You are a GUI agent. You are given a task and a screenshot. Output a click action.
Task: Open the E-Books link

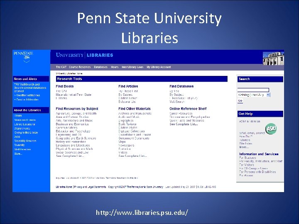(x=61, y=98)
